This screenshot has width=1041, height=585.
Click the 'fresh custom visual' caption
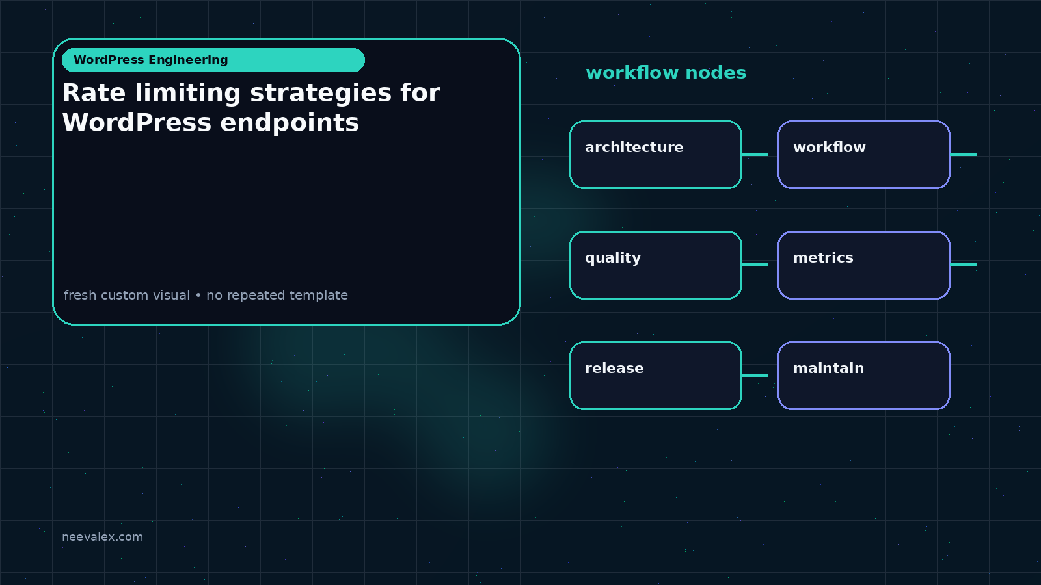tap(206, 295)
